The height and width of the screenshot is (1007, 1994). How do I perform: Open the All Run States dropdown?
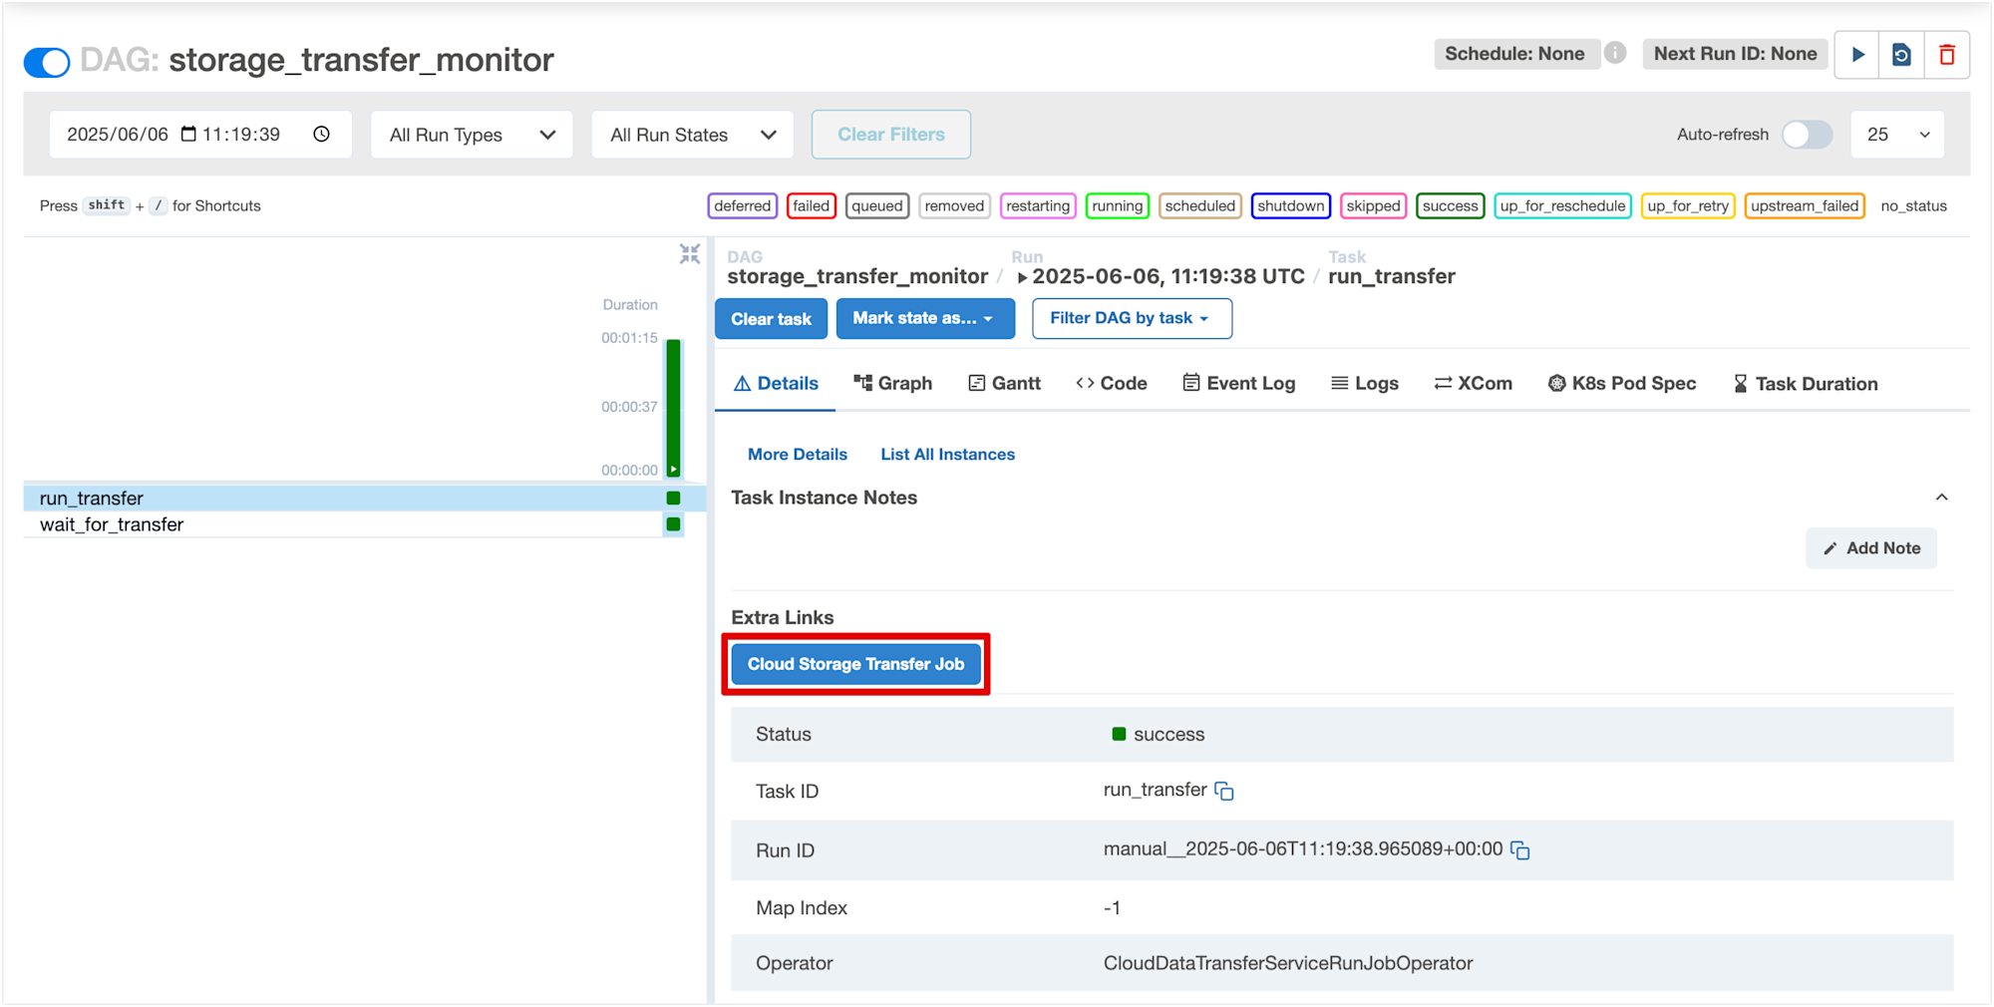coord(693,135)
